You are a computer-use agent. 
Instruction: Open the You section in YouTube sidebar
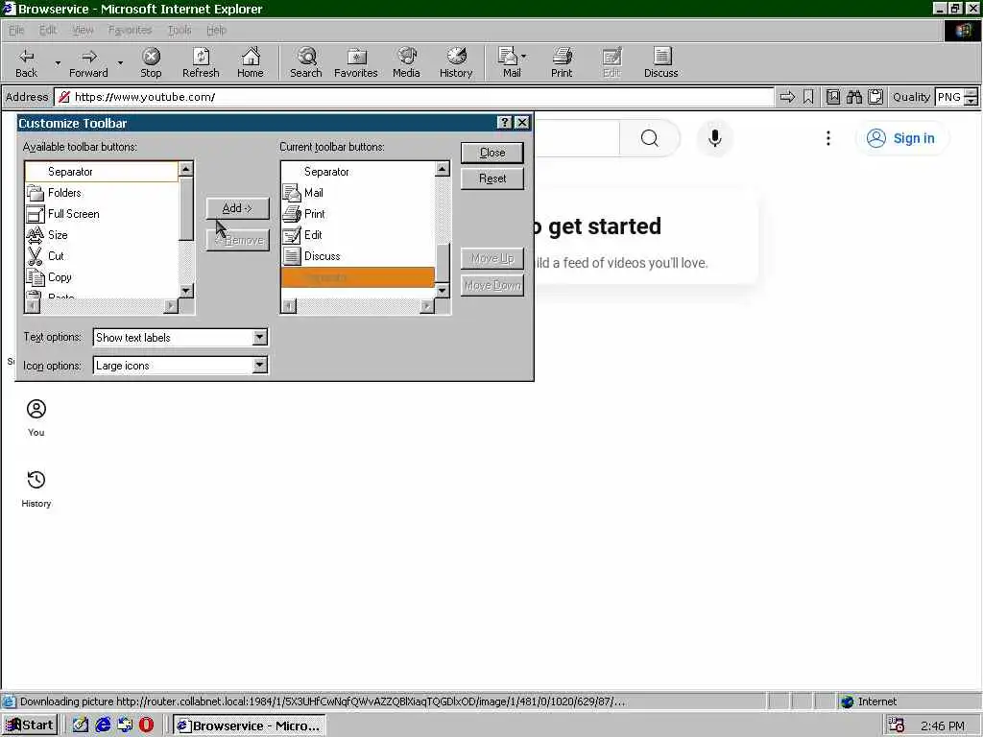[x=36, y=418]
